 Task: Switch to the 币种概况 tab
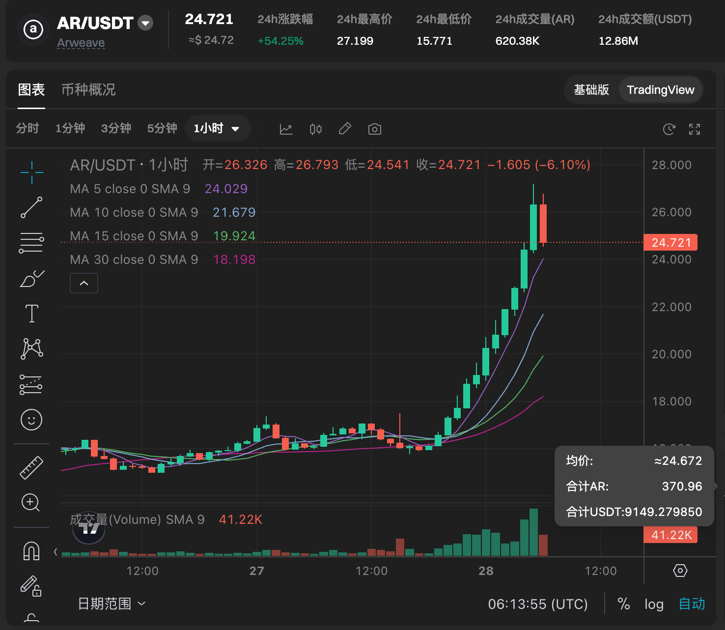[88, 90]
